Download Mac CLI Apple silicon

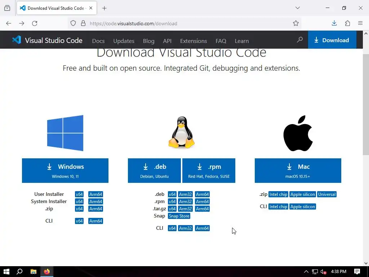click(303, 207)
